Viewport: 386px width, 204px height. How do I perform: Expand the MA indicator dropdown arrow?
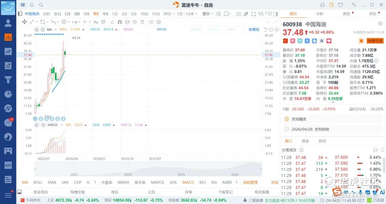pyautogui.click(x=56, y=30)
